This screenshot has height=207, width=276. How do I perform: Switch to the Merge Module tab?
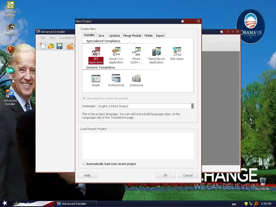(x=132, y=36)
